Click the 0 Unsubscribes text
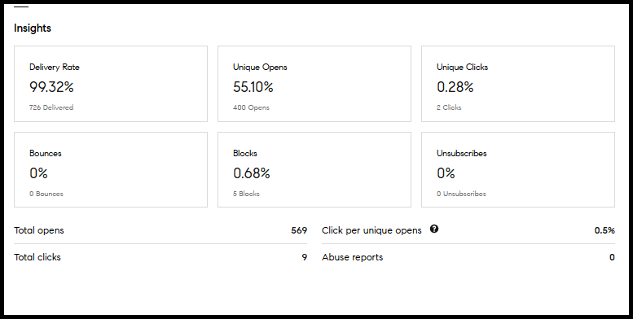The image size is (633, 319). (x=461, y=194)
